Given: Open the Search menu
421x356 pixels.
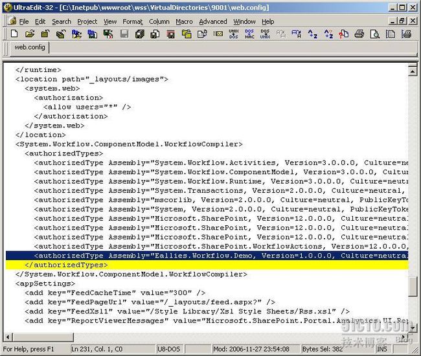Looking at the screenshot, I should pos(62,21).
